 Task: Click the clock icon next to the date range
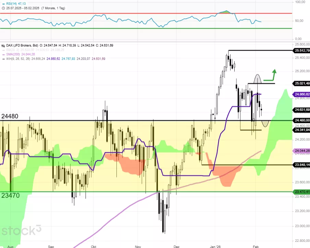coord(2,8)
